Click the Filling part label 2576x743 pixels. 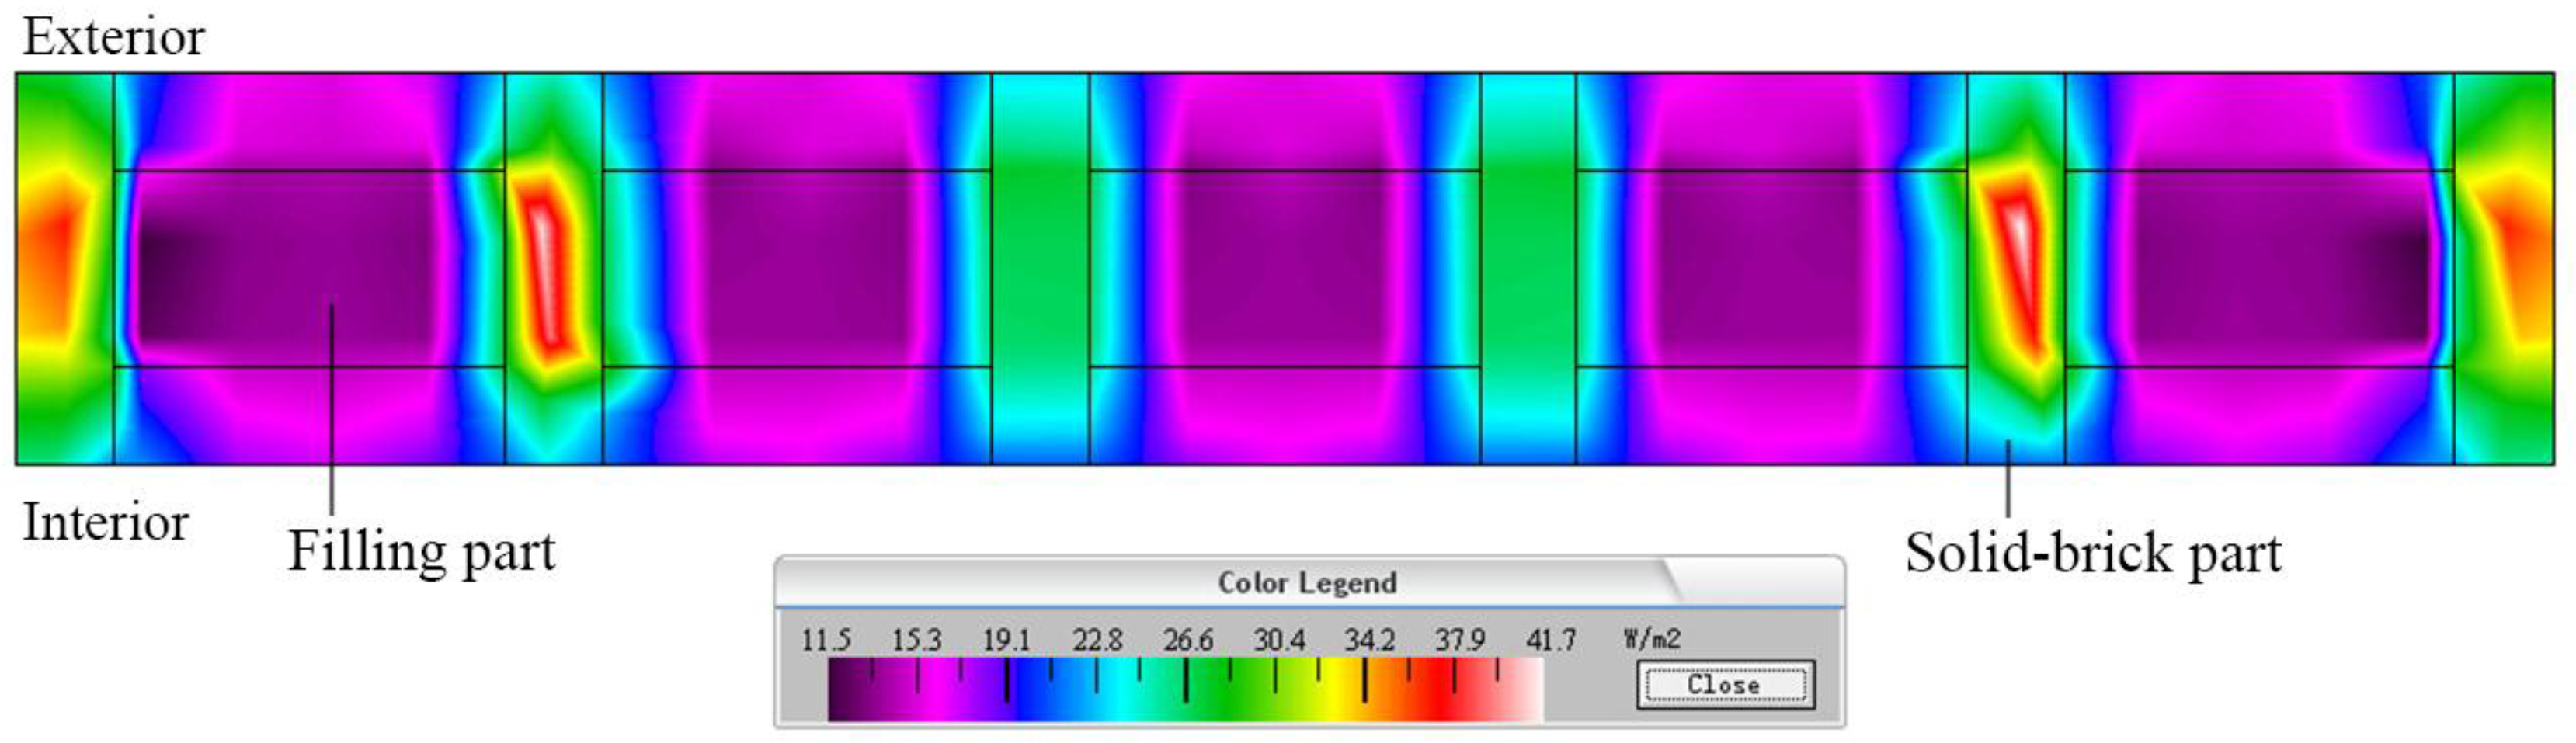(x=422, y=551)
